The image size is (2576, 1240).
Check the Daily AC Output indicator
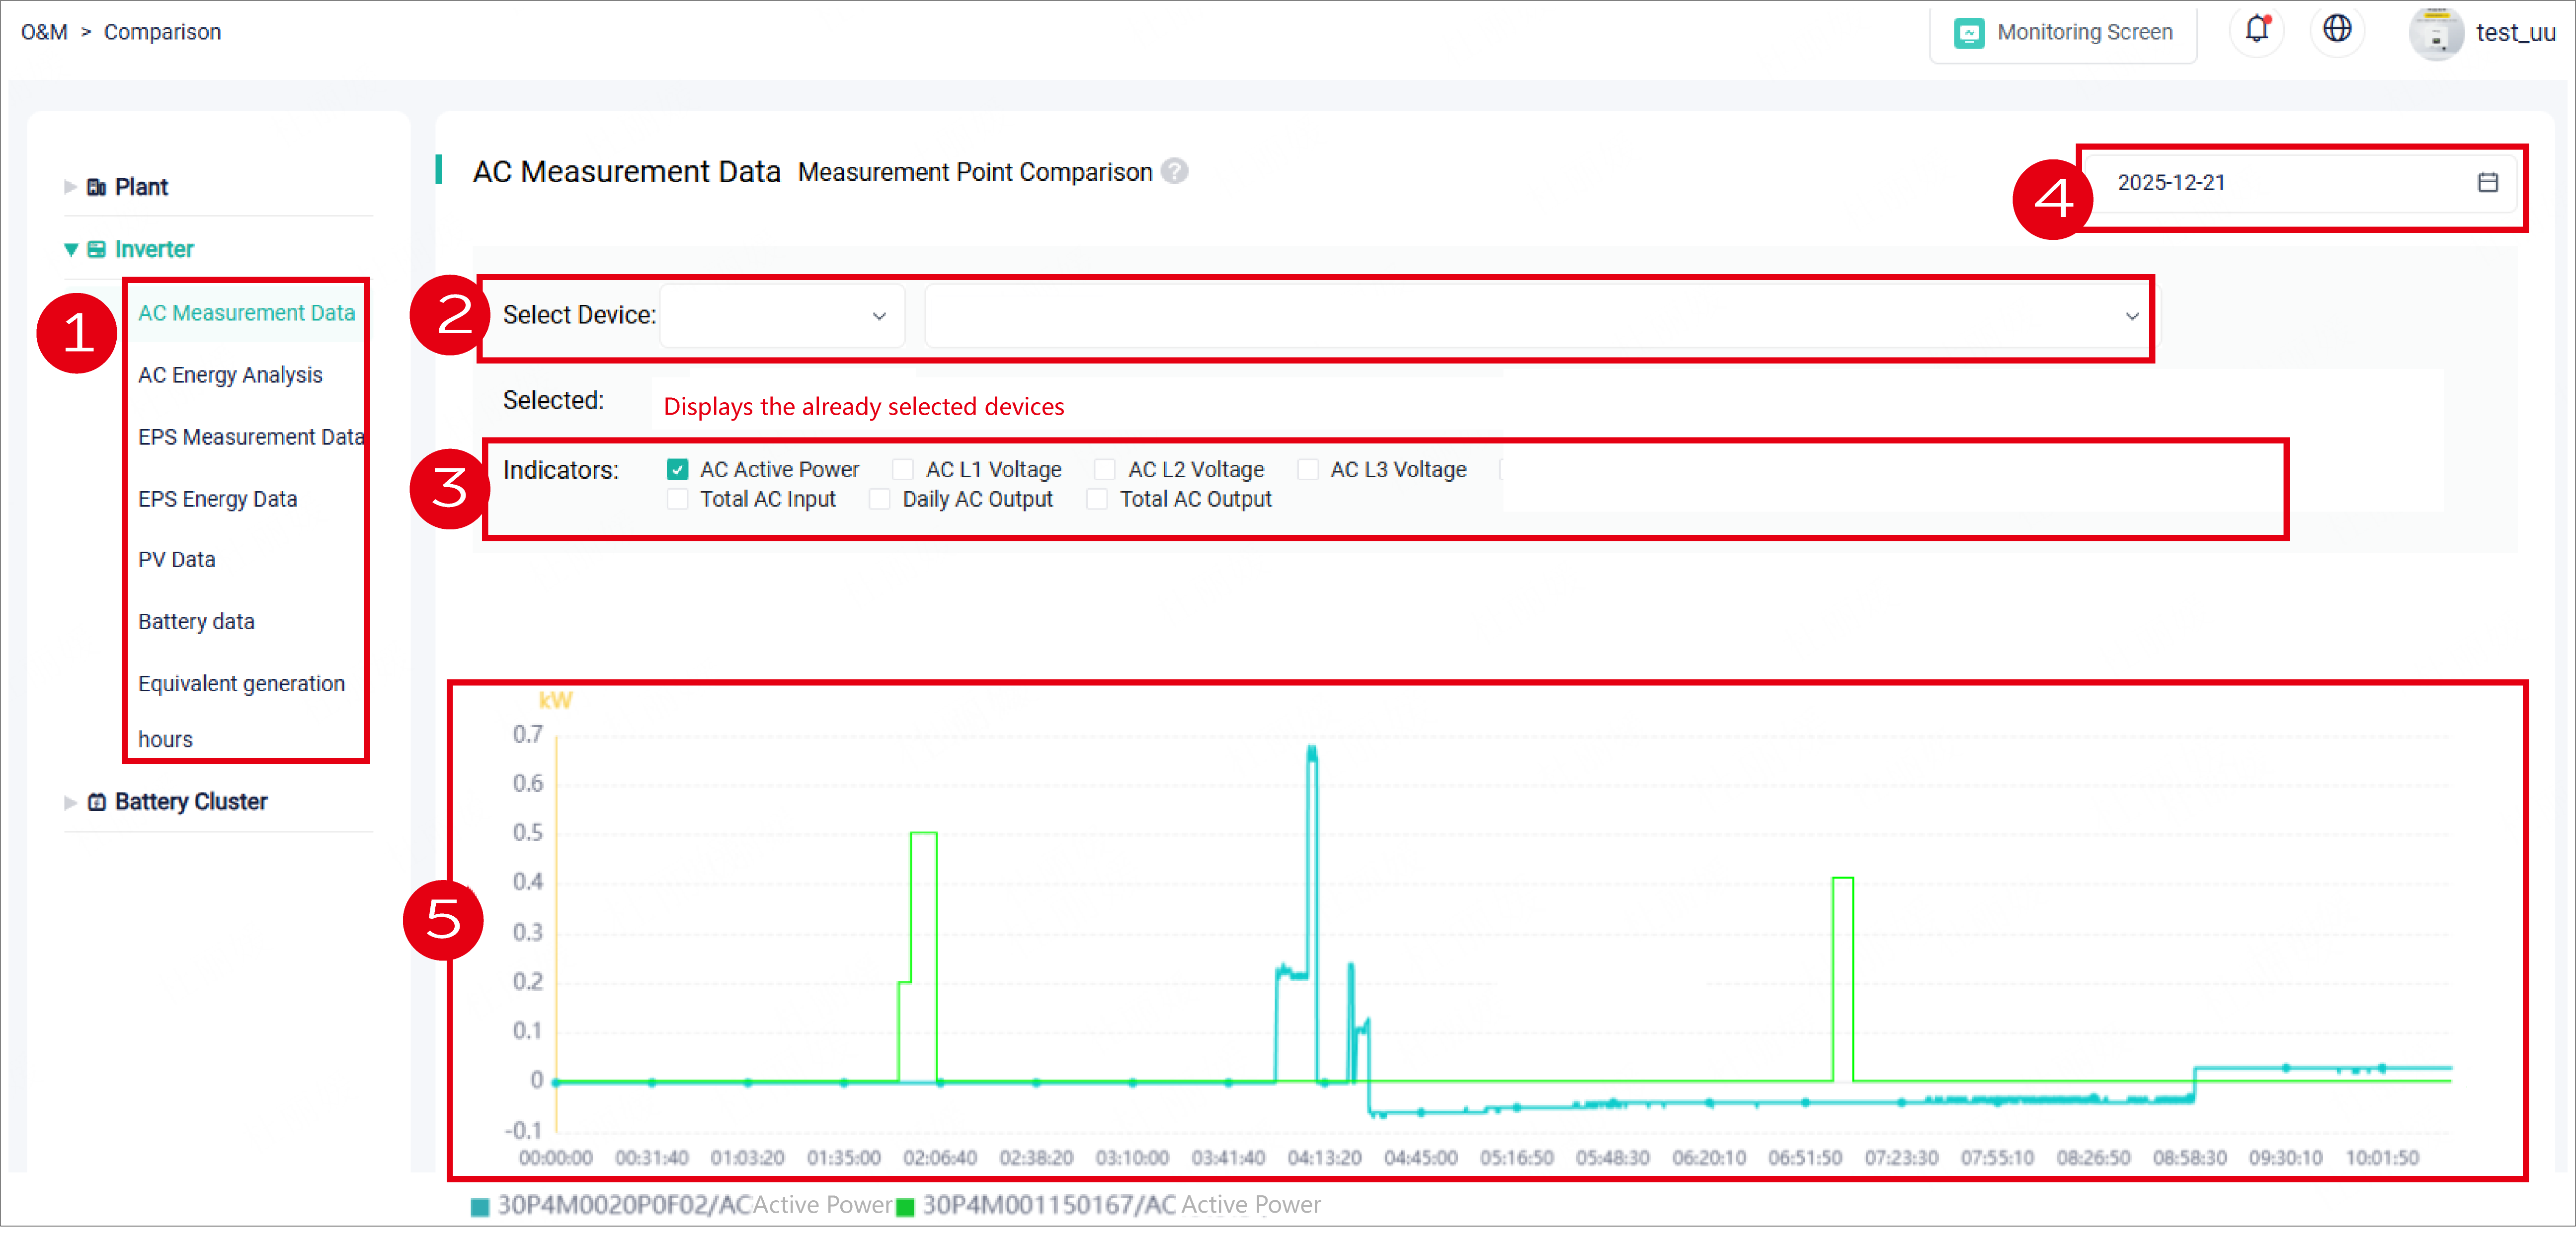879,500
